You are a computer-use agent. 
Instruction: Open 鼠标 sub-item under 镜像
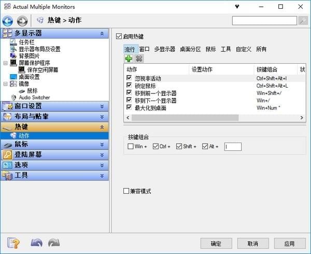[x=32, y=91]
